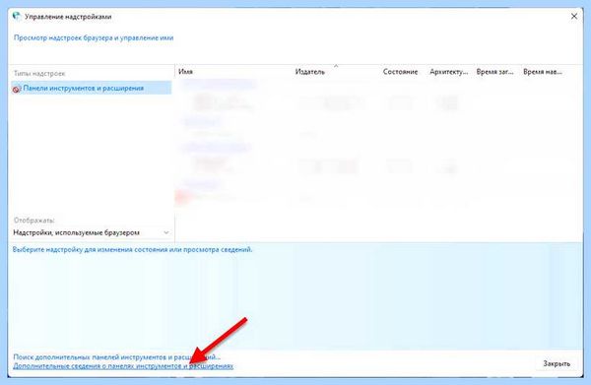This screenshot has width=591, height=385.
Task: Click the 'Время заг...' column header
Action: (494, 72)
